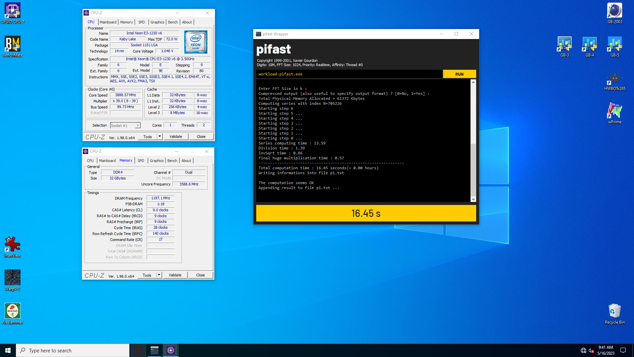This screenshot has width=634, height=357.
Task: Click the yellow RUN button in pifast
Action: (x=459, y=74)
